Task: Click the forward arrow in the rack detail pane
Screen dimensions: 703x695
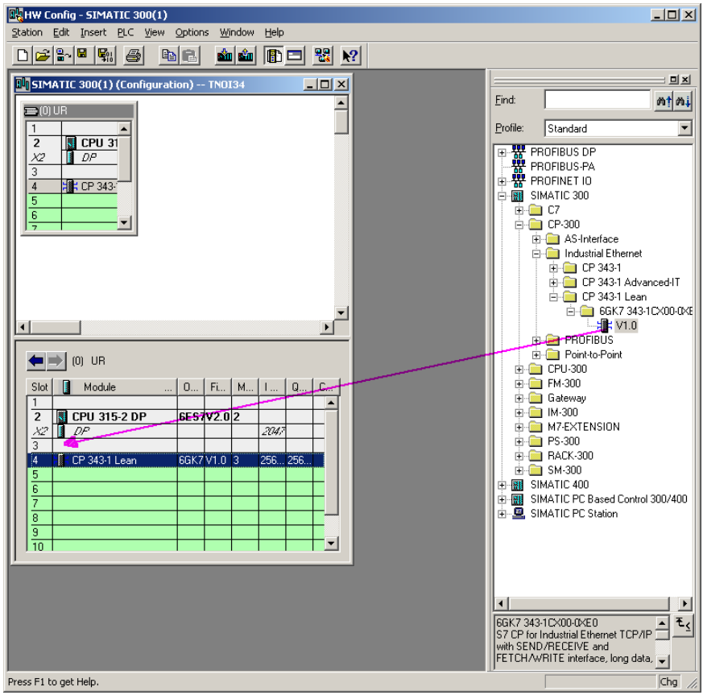Action: [x=56, y=361]
